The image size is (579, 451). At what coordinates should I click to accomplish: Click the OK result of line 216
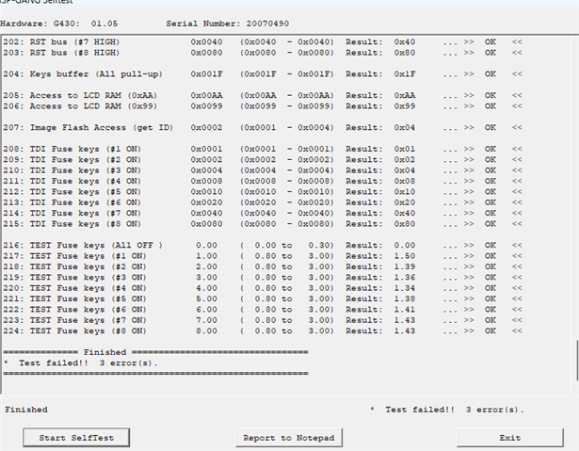(490, 245)
